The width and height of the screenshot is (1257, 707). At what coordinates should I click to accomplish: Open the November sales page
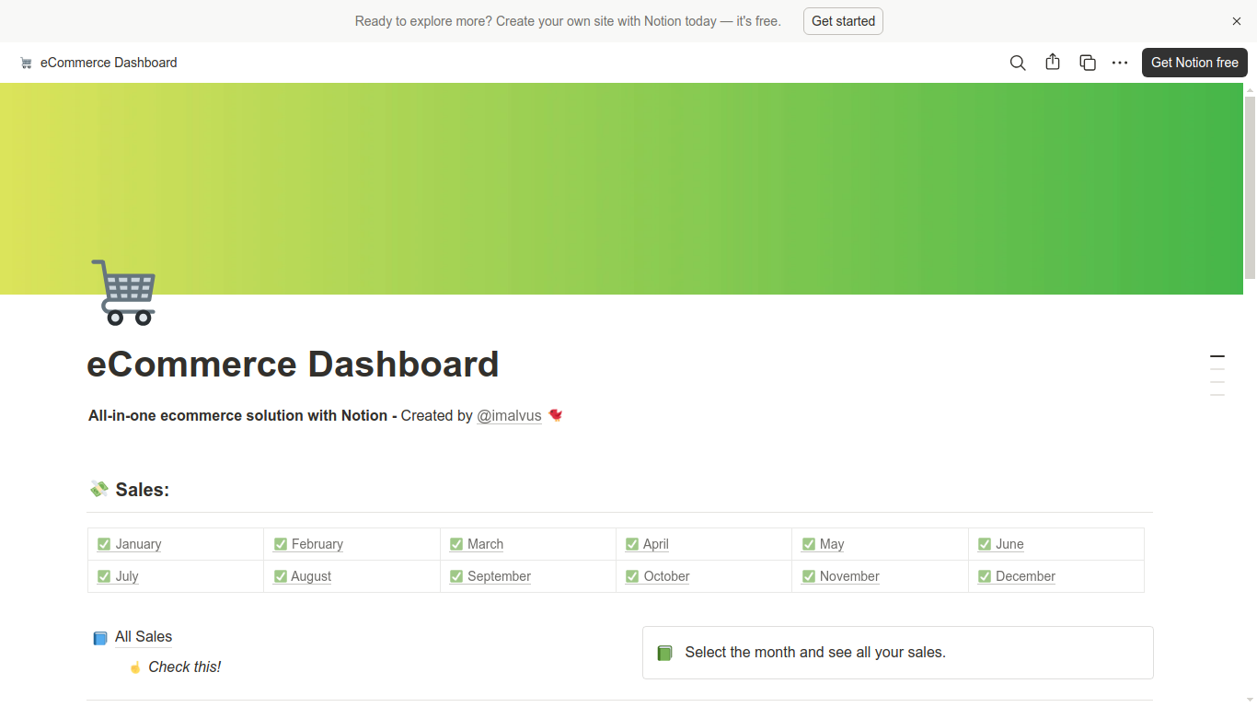[849, 576]
